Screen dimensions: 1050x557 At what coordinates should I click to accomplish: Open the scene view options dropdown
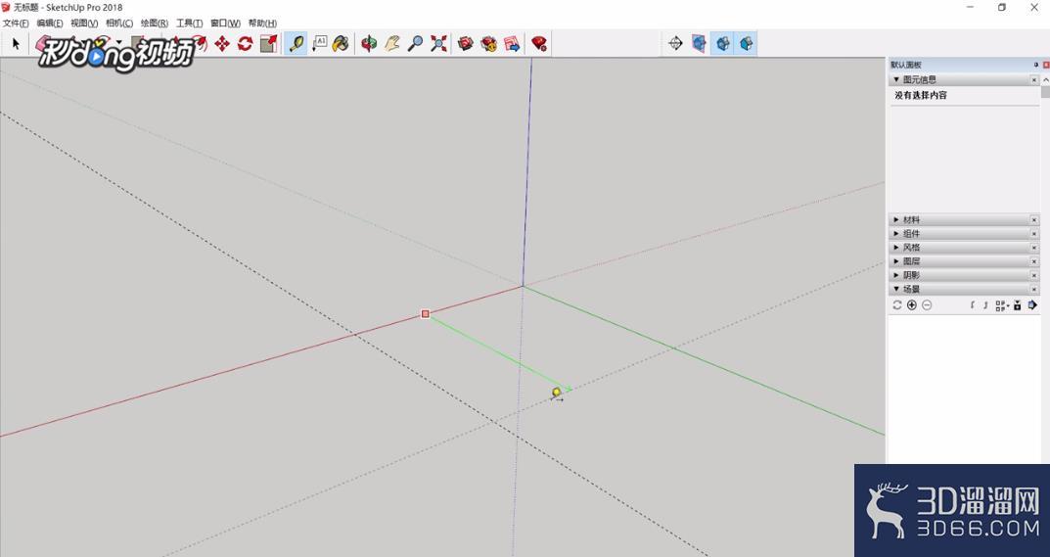(1002, 305)
